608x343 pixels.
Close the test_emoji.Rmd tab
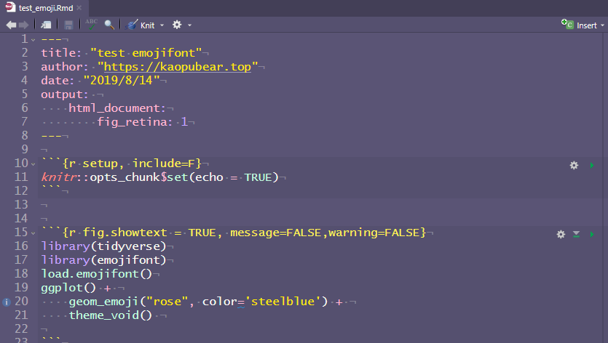(x=79, y=8)
